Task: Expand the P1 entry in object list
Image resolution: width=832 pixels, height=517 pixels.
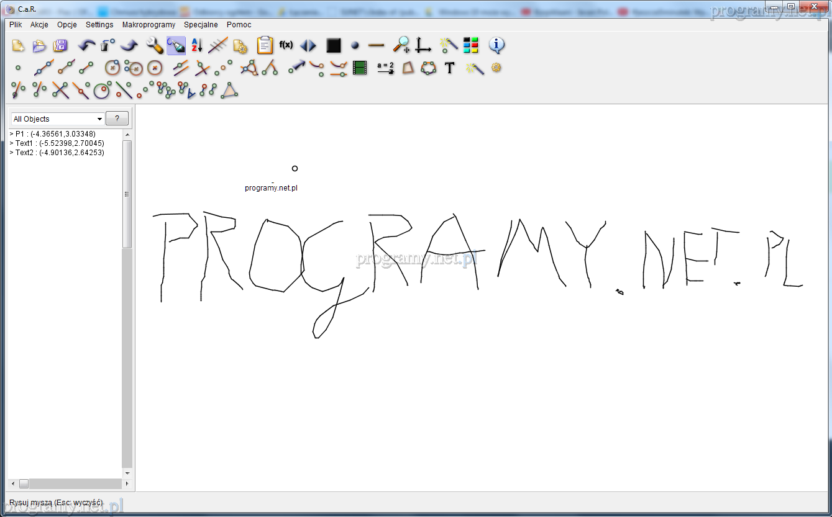Action: pyautogui.click(x=11, y=134)
